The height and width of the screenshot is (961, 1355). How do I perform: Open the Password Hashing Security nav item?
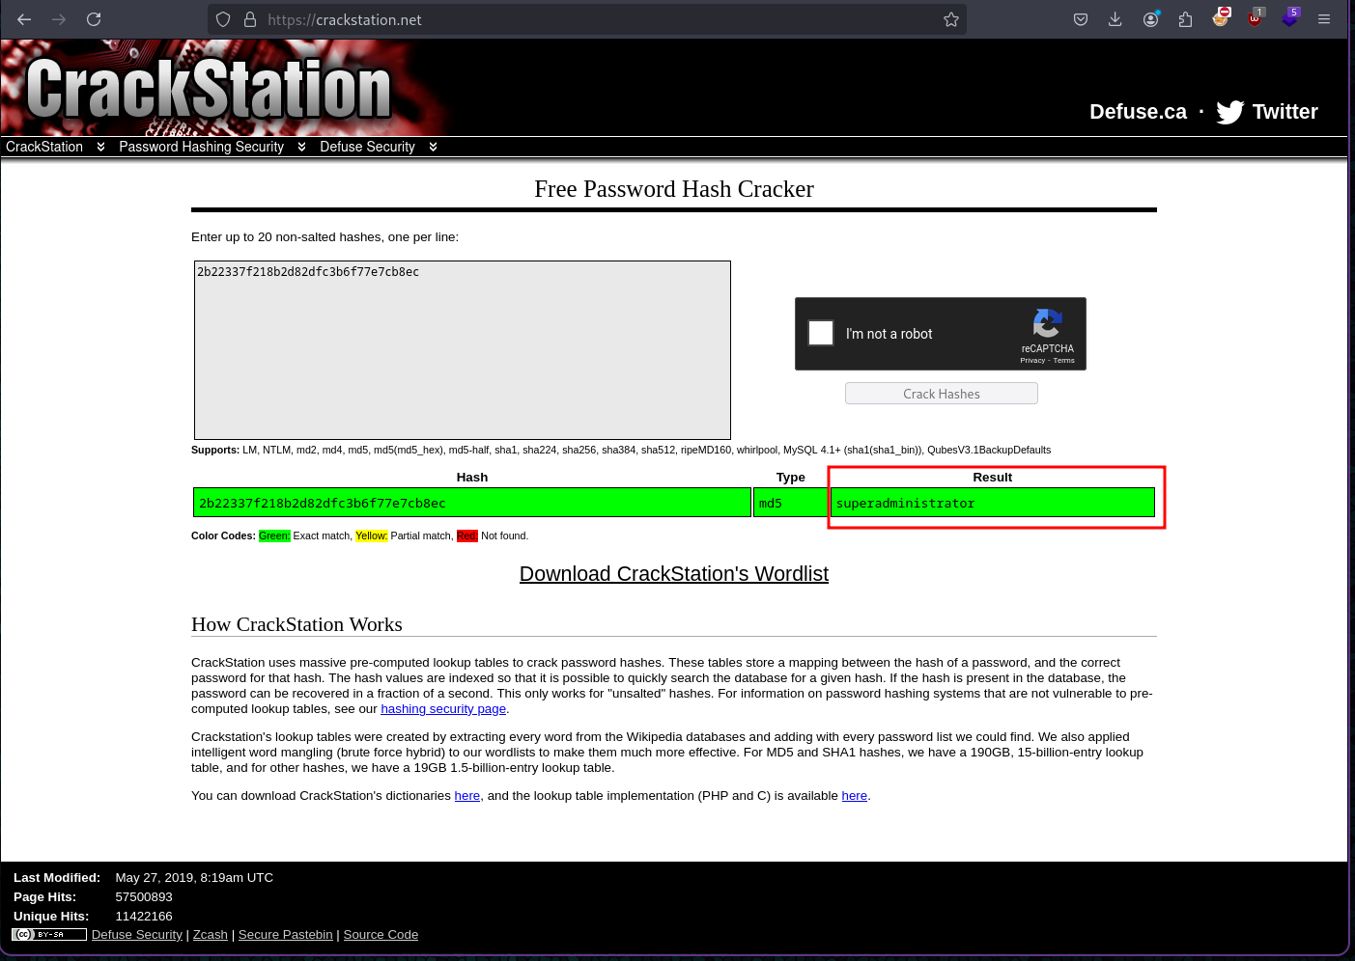point(201,147)
